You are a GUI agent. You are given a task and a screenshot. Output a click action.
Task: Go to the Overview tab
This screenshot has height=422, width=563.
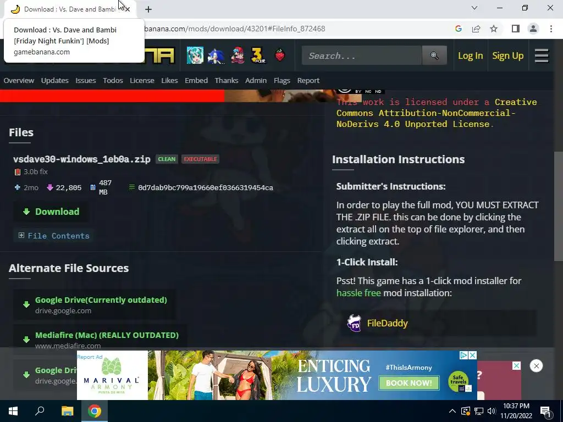tap(19, 80)
